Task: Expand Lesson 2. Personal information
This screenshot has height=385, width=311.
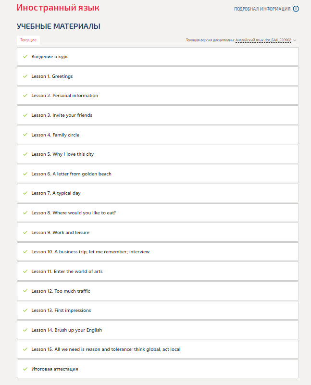Action: (x=64, y=96)
